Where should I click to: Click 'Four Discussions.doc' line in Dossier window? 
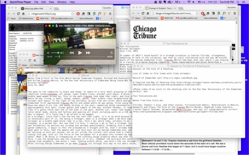point(145,96)
